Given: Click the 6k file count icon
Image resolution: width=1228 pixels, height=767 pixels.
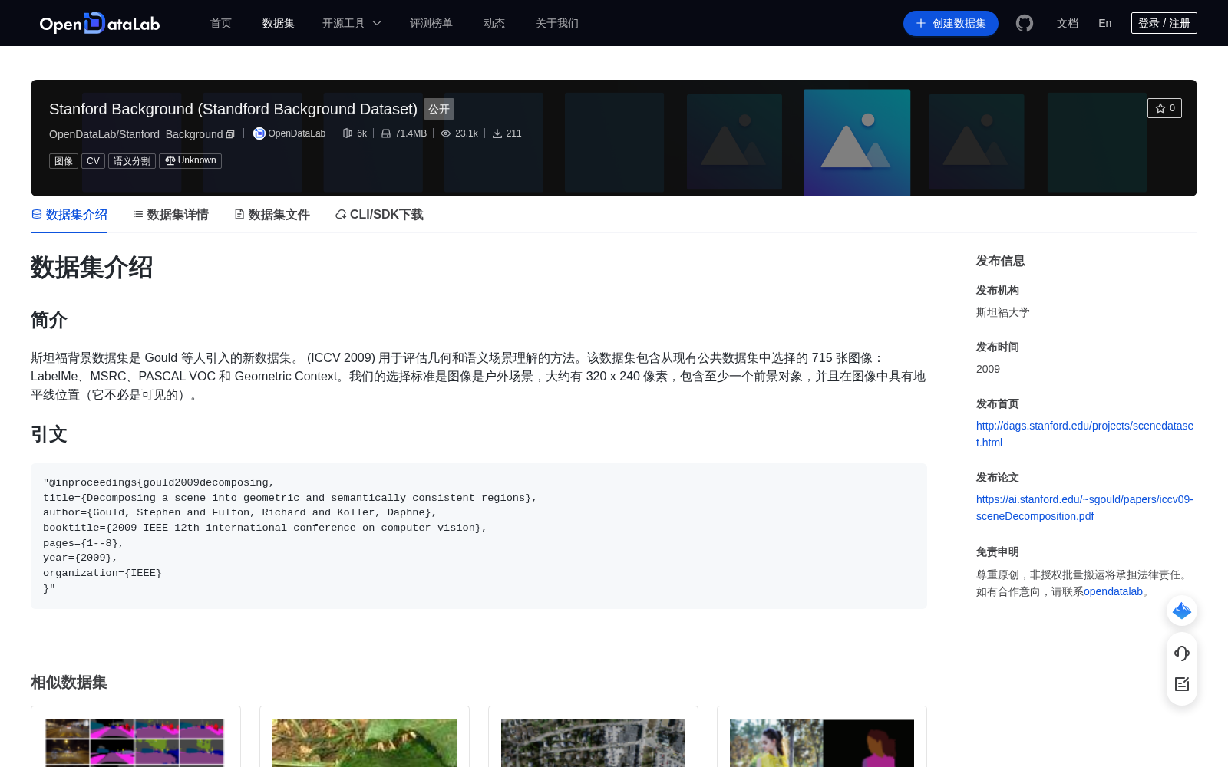Looking at the screenshot, I should coord(348,133).
